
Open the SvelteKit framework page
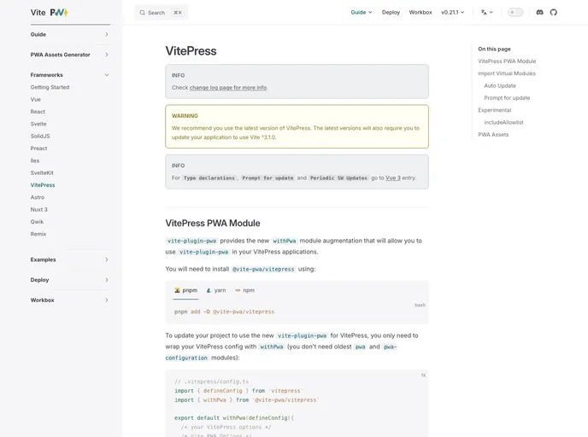coord(42,172)
